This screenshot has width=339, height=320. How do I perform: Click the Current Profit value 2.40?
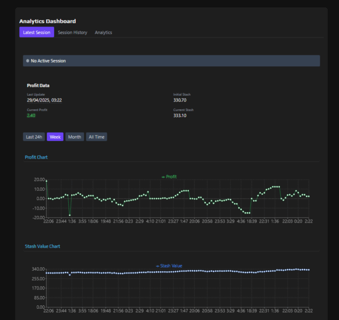point(31,116)
